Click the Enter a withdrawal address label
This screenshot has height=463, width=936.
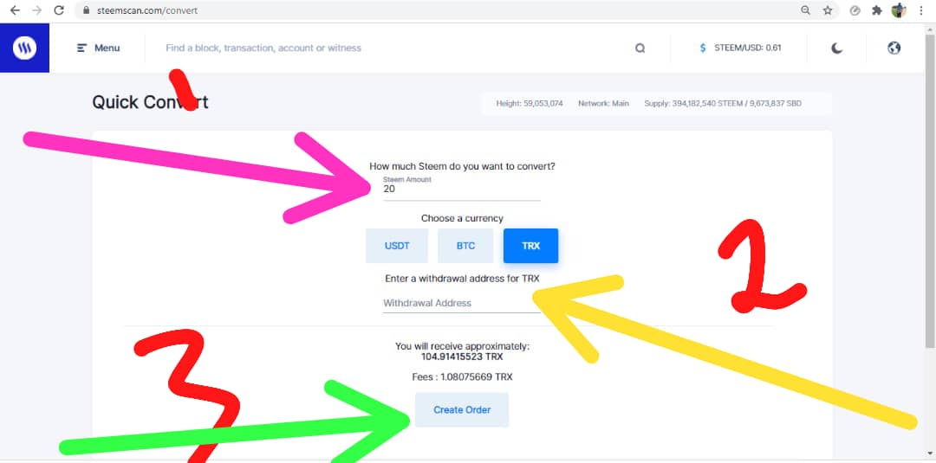point(462,279)
